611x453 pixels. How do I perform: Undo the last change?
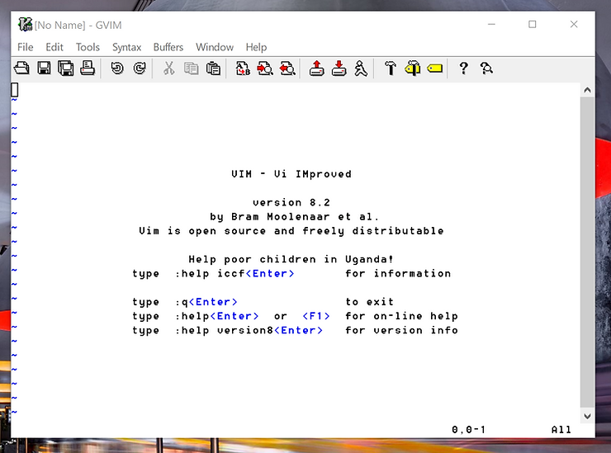pyautogui.click(x=117, y=68)
